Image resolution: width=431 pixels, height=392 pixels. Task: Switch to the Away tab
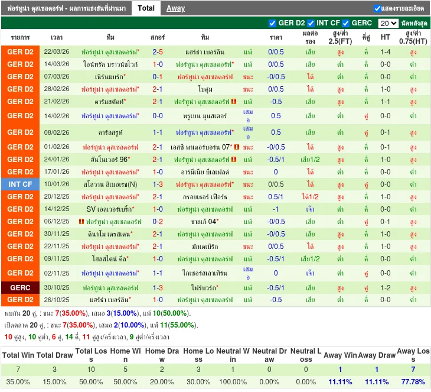coord(175,8)
